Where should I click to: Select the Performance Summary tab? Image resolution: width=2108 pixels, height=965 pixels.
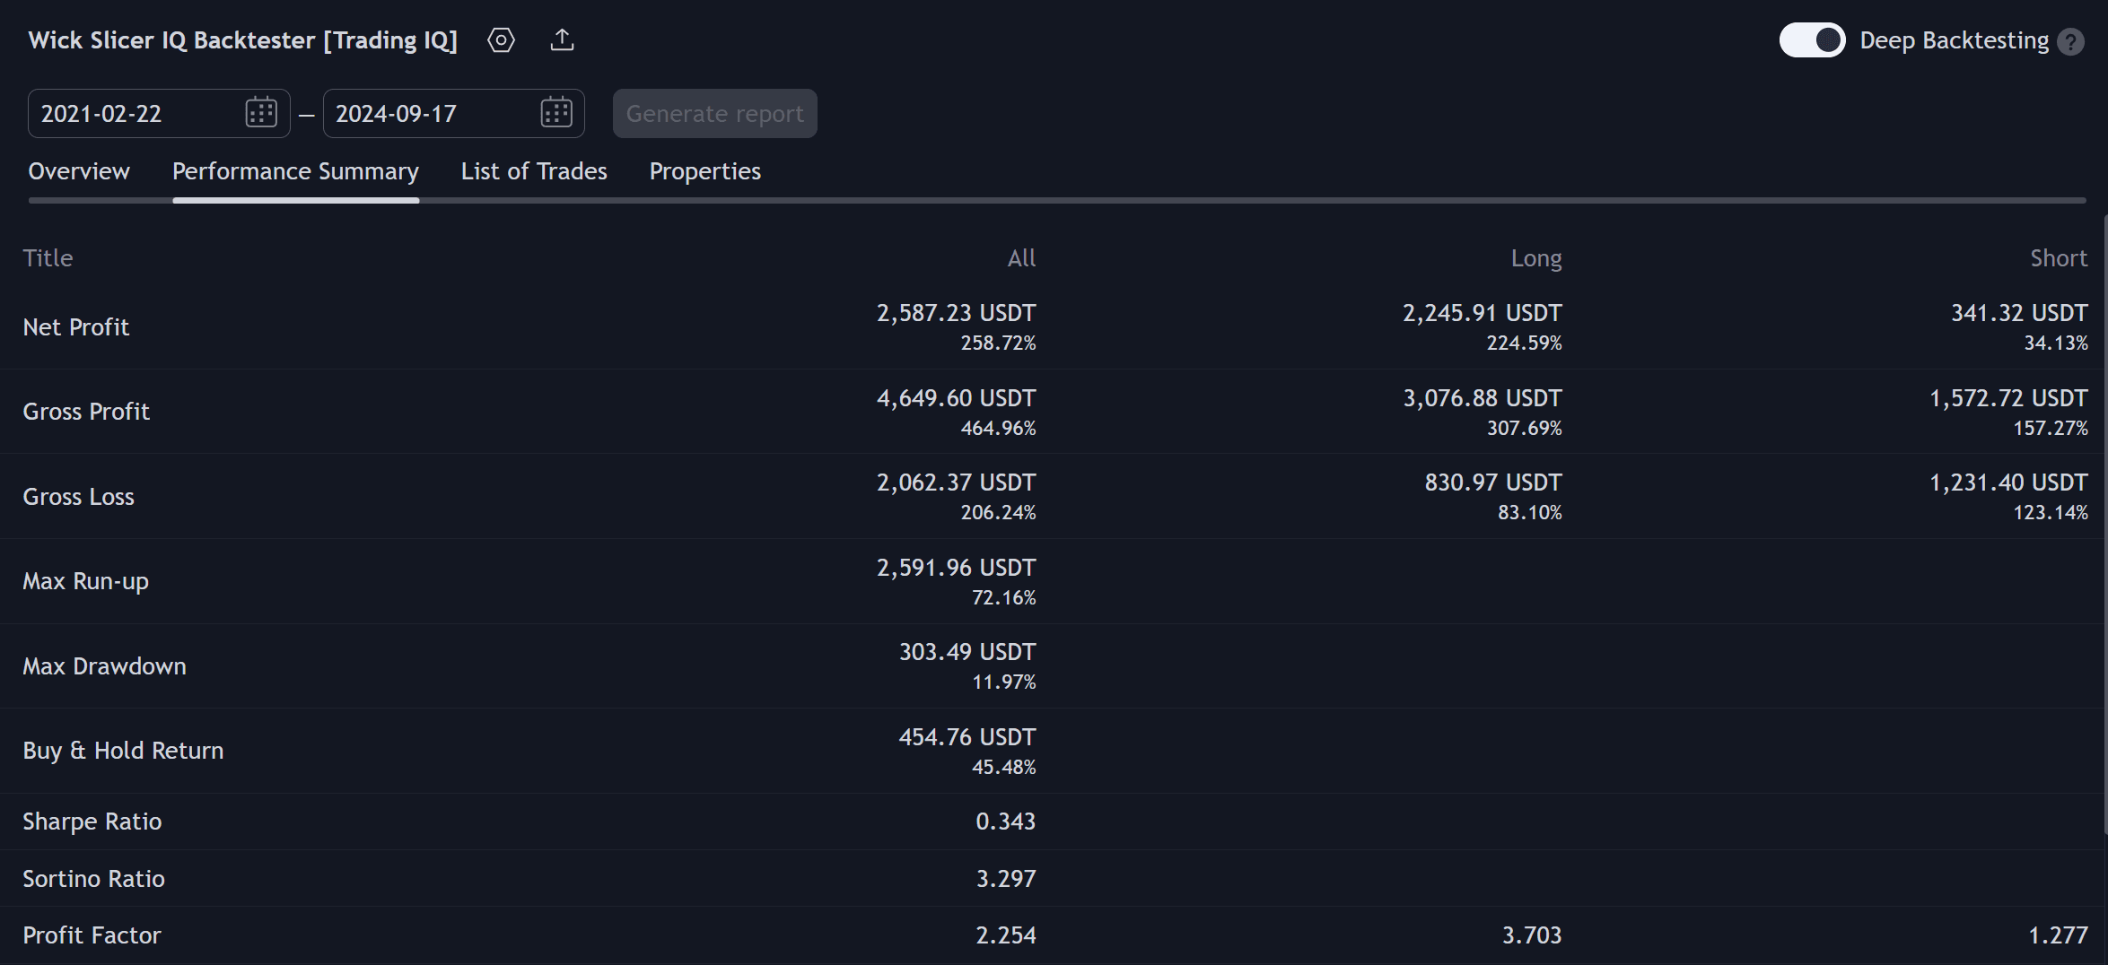coord(295,171)
